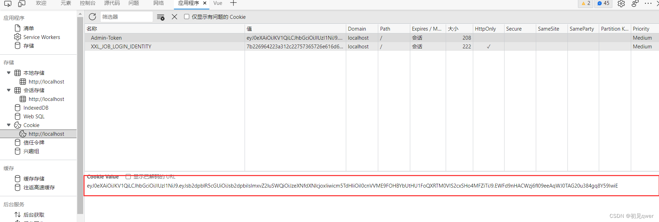Viewport: 659px width, 222px height.
Task: Sort cookies by Priority column header
Action: (645, 29)
